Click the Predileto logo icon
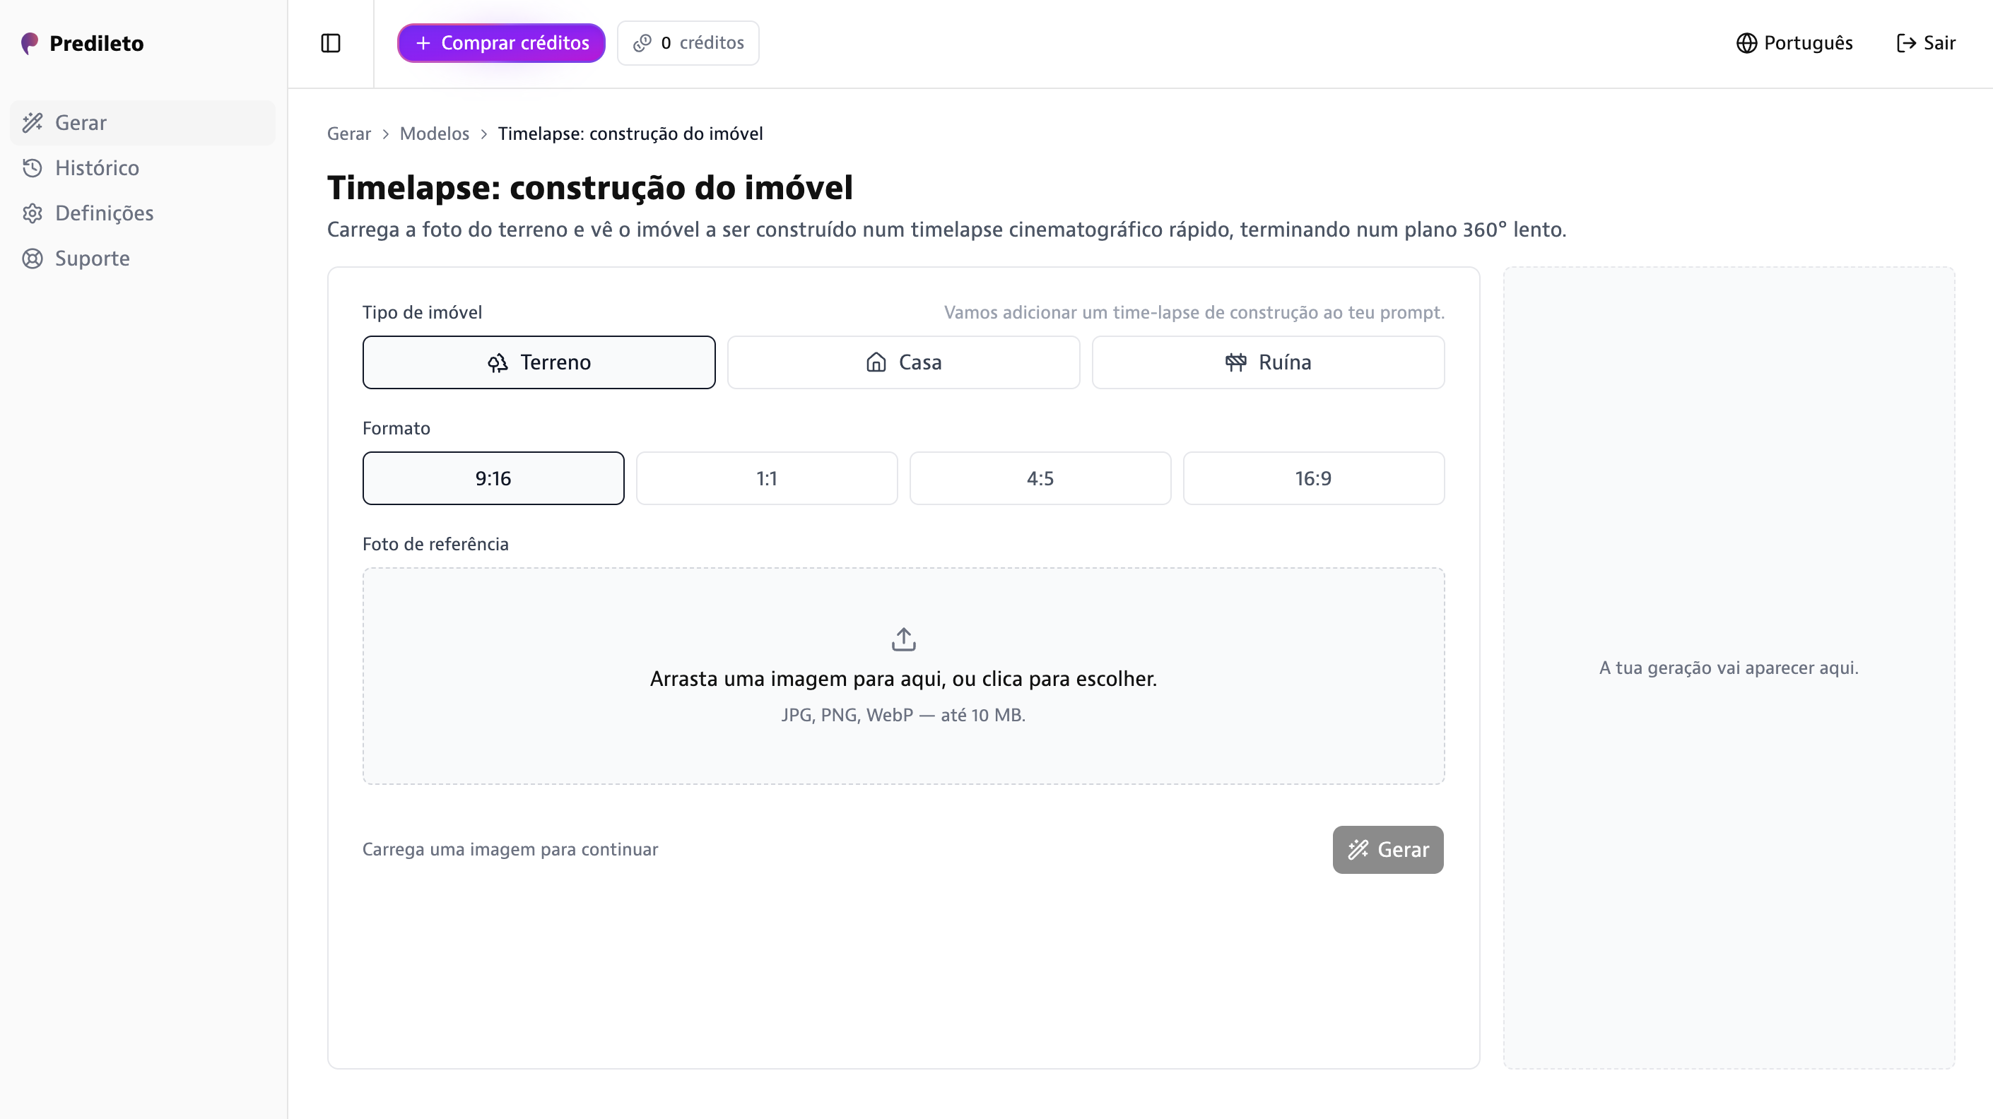The height and width of the screenshot is (1119, 1993). 30,43
